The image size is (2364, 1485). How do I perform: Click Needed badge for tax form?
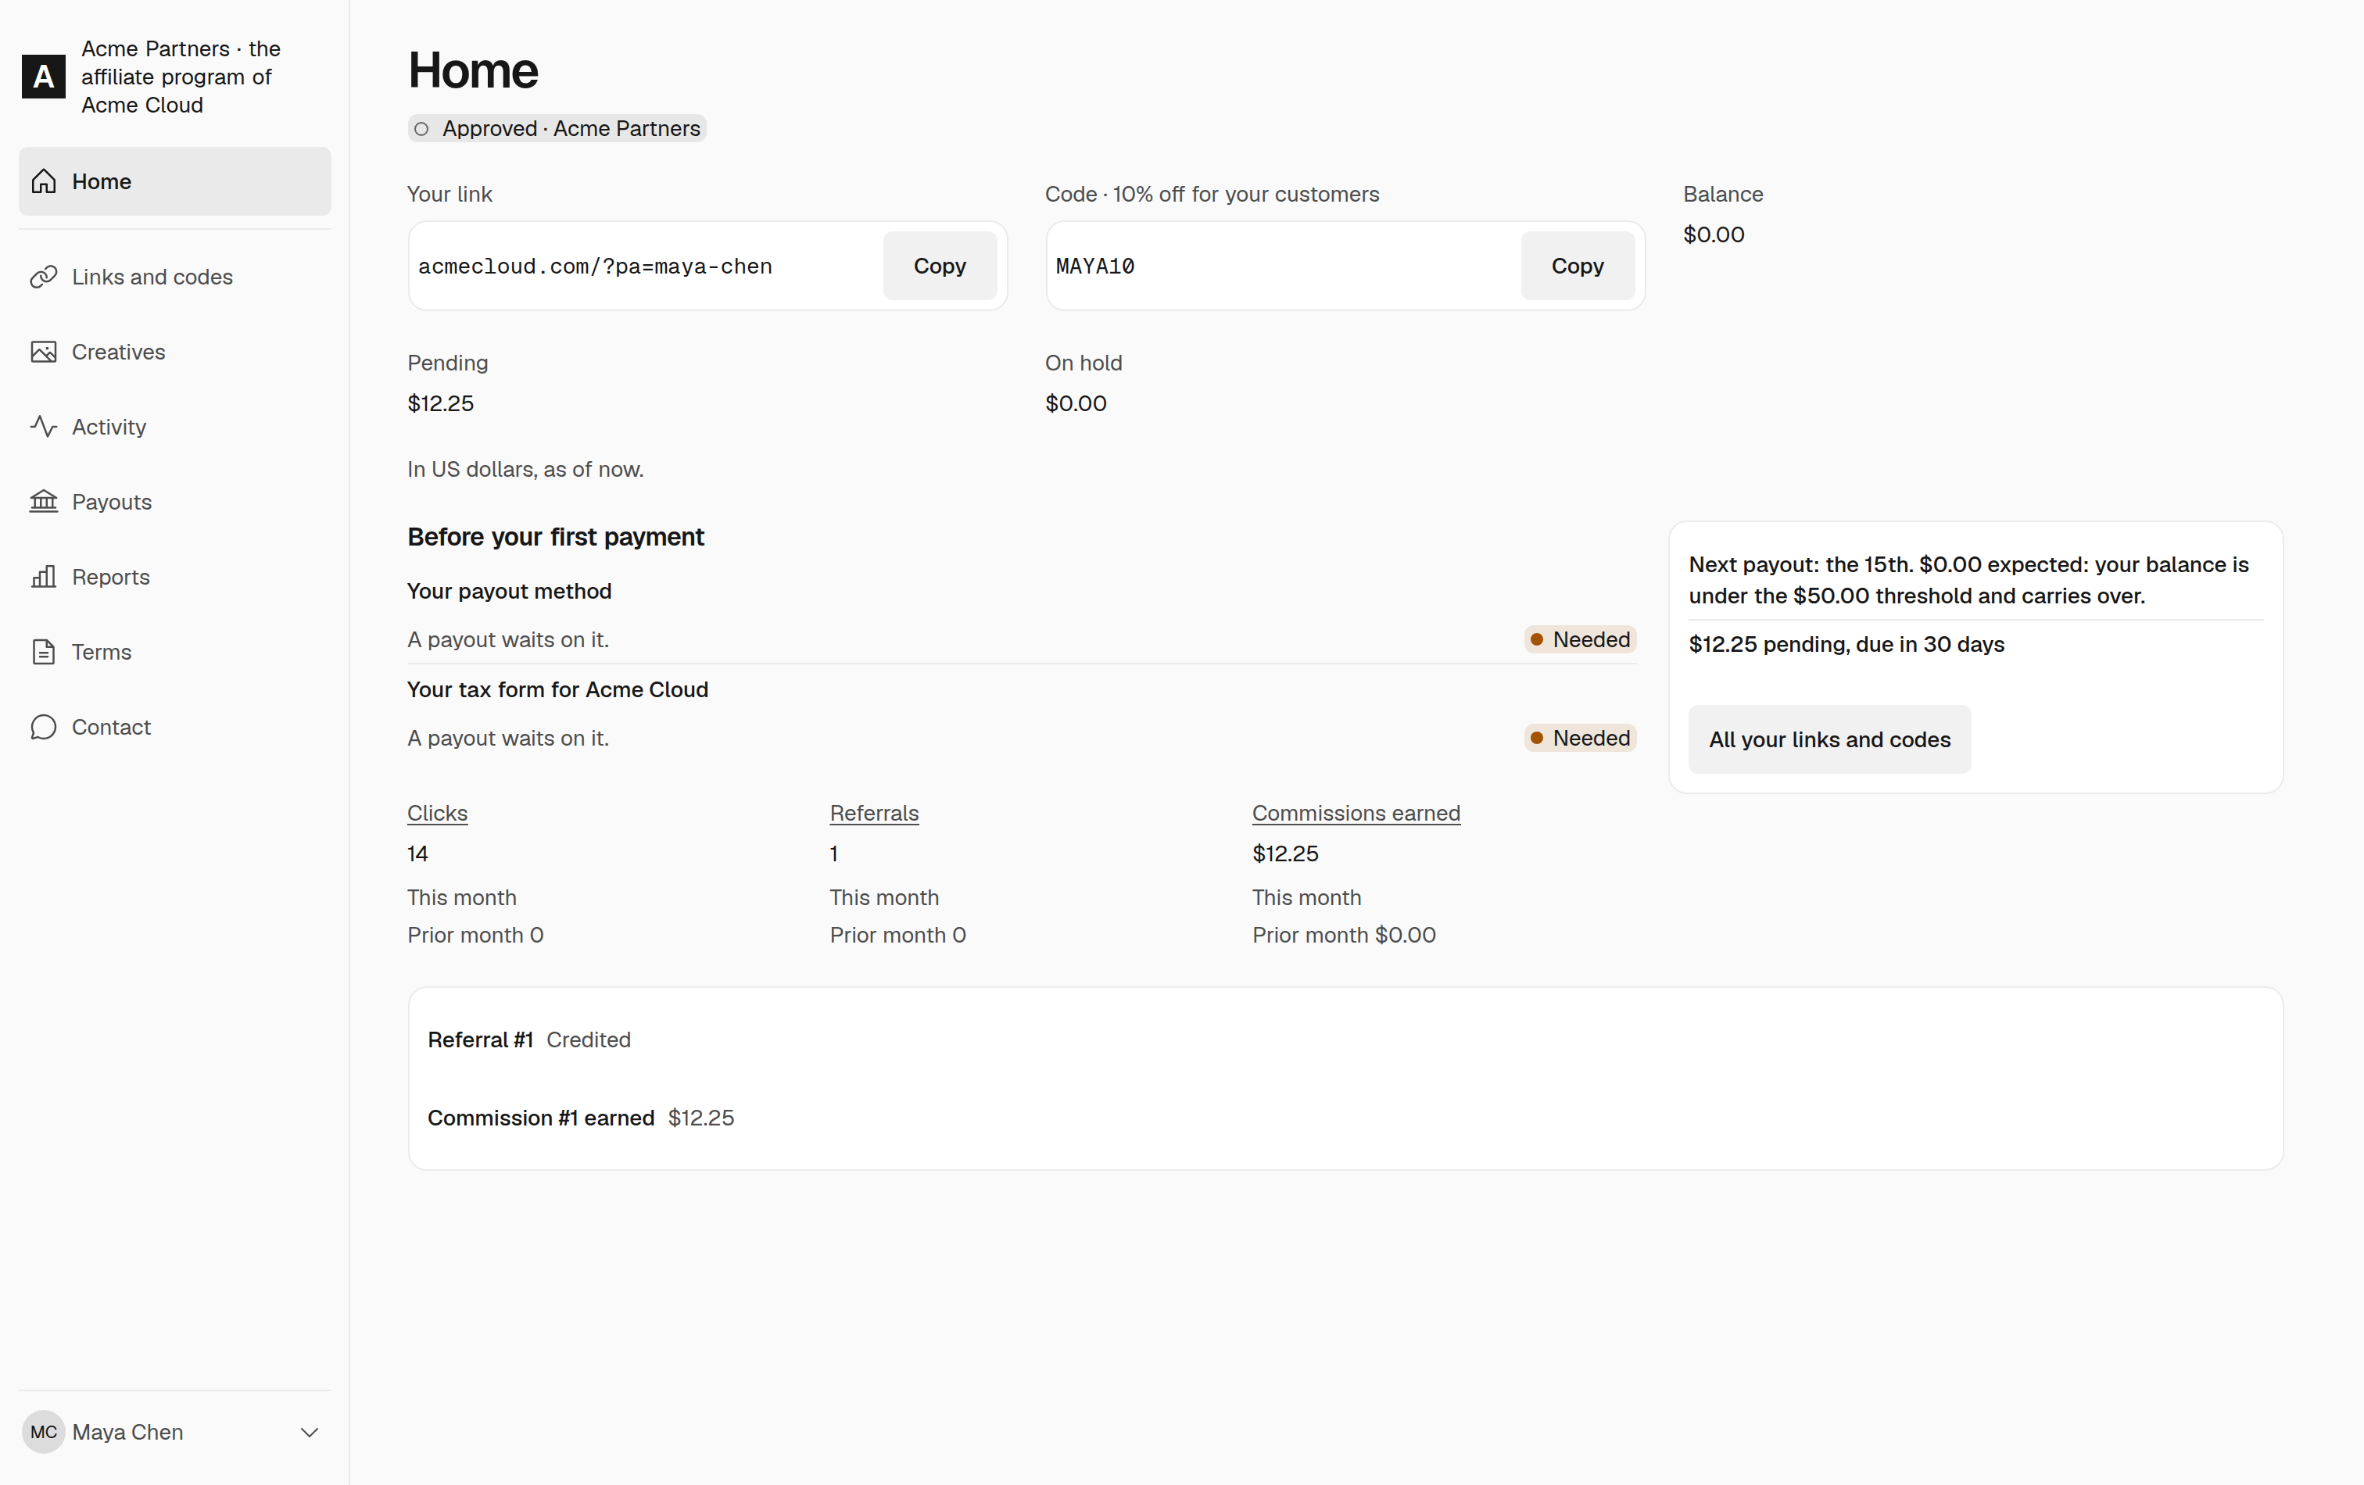(1580, 738)
